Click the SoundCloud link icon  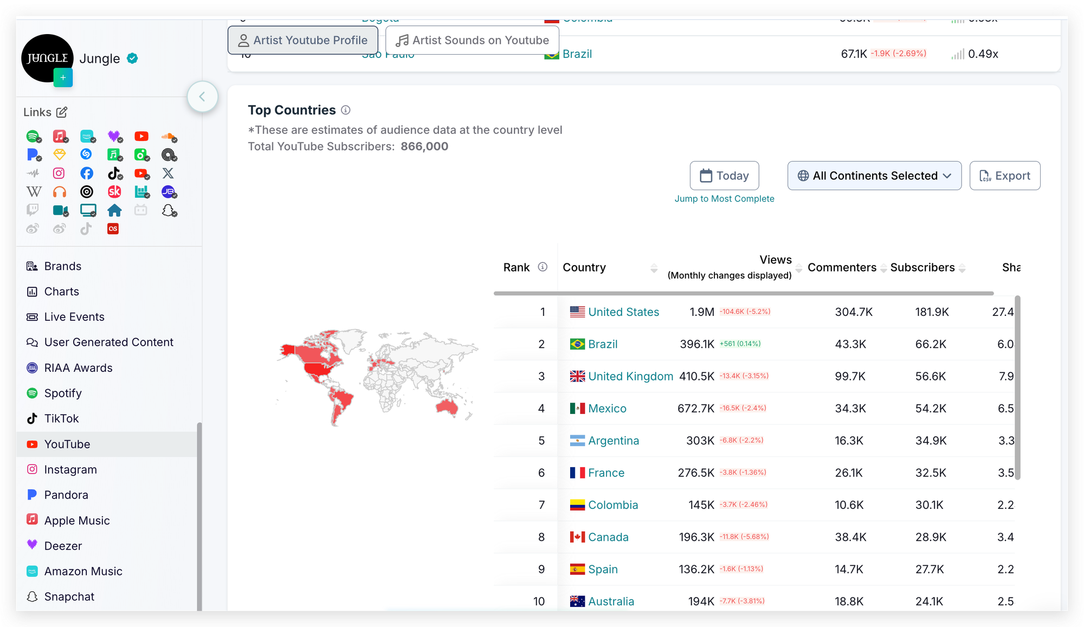pyautogui.click(x=169, y=137)
